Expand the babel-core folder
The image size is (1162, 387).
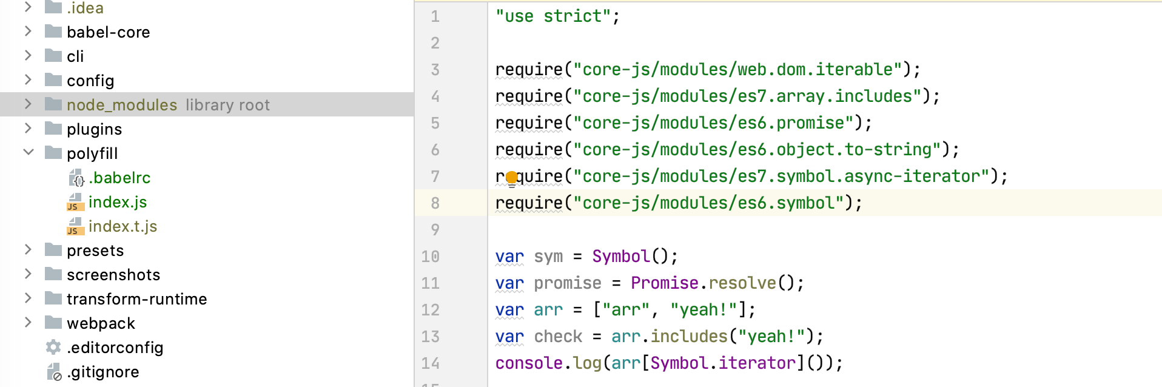point(28,31)
